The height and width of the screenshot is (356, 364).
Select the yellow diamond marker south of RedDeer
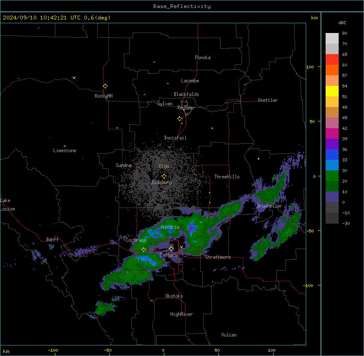coord(179,119)
